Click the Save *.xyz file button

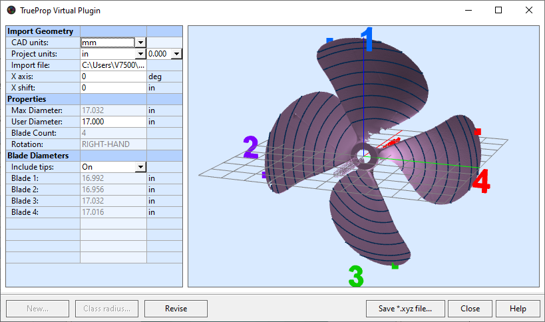coord(405,309)
